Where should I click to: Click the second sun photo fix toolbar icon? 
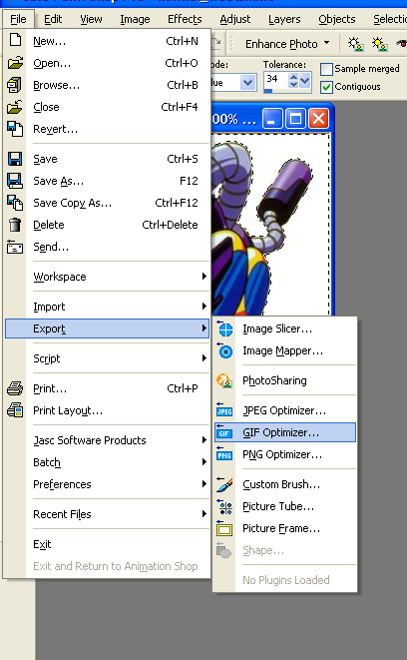[x=380, y=44]
